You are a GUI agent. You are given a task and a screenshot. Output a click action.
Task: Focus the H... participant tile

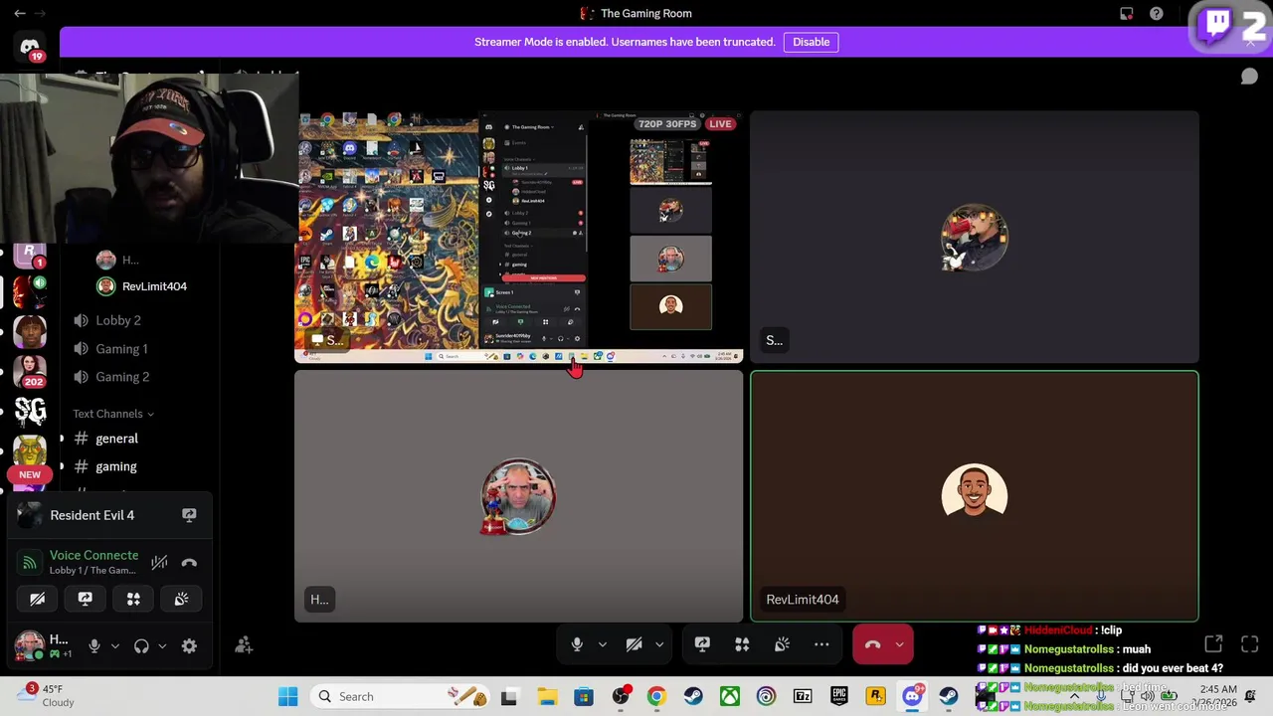(x=519, y=496)
